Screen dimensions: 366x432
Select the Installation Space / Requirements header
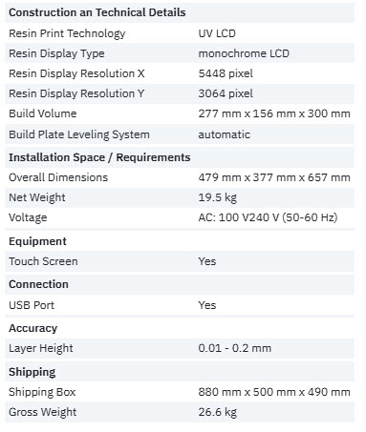pos(99,157)
